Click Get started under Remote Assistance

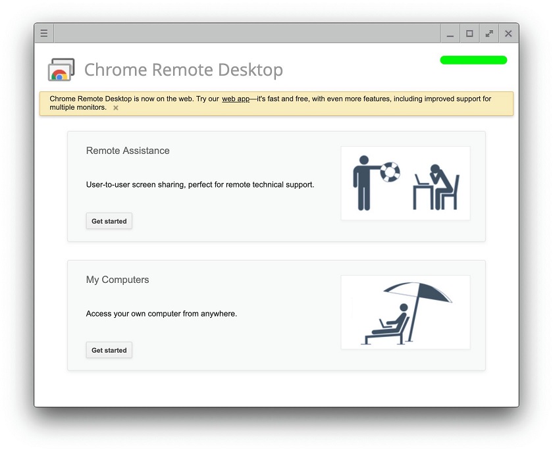[x=109, y=221]
